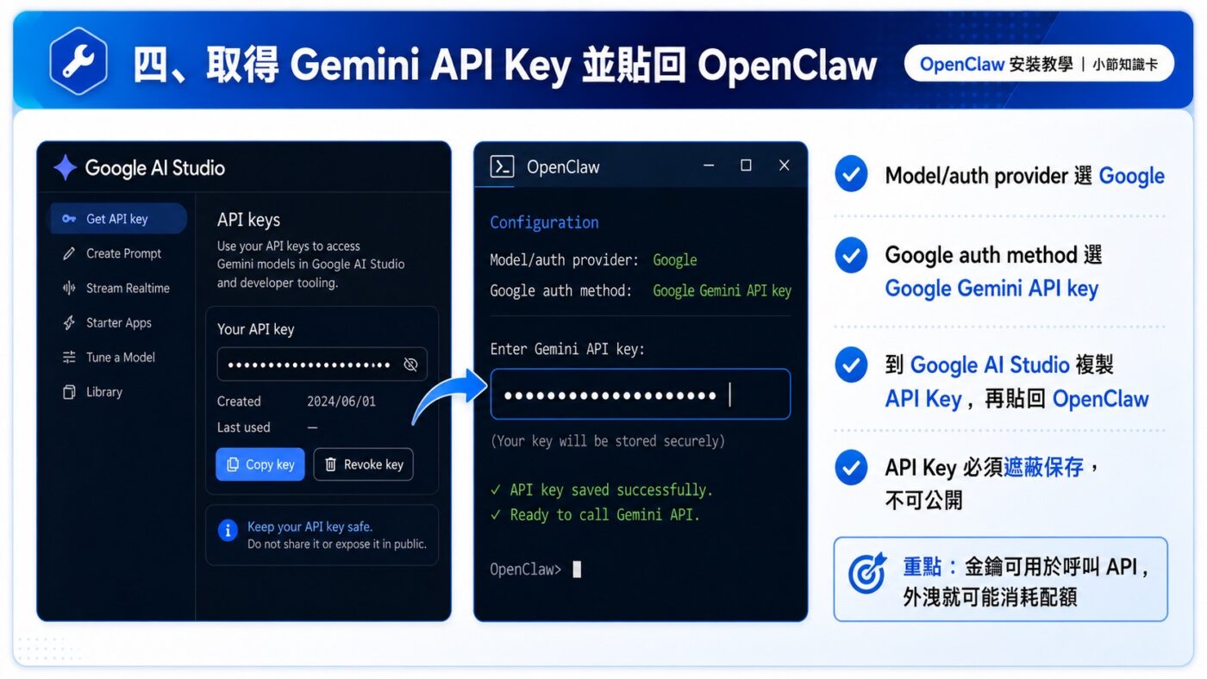The image size is (1207, 679).
Task: Click the Keep your API key safe text
Action: [x=310, y=526]
